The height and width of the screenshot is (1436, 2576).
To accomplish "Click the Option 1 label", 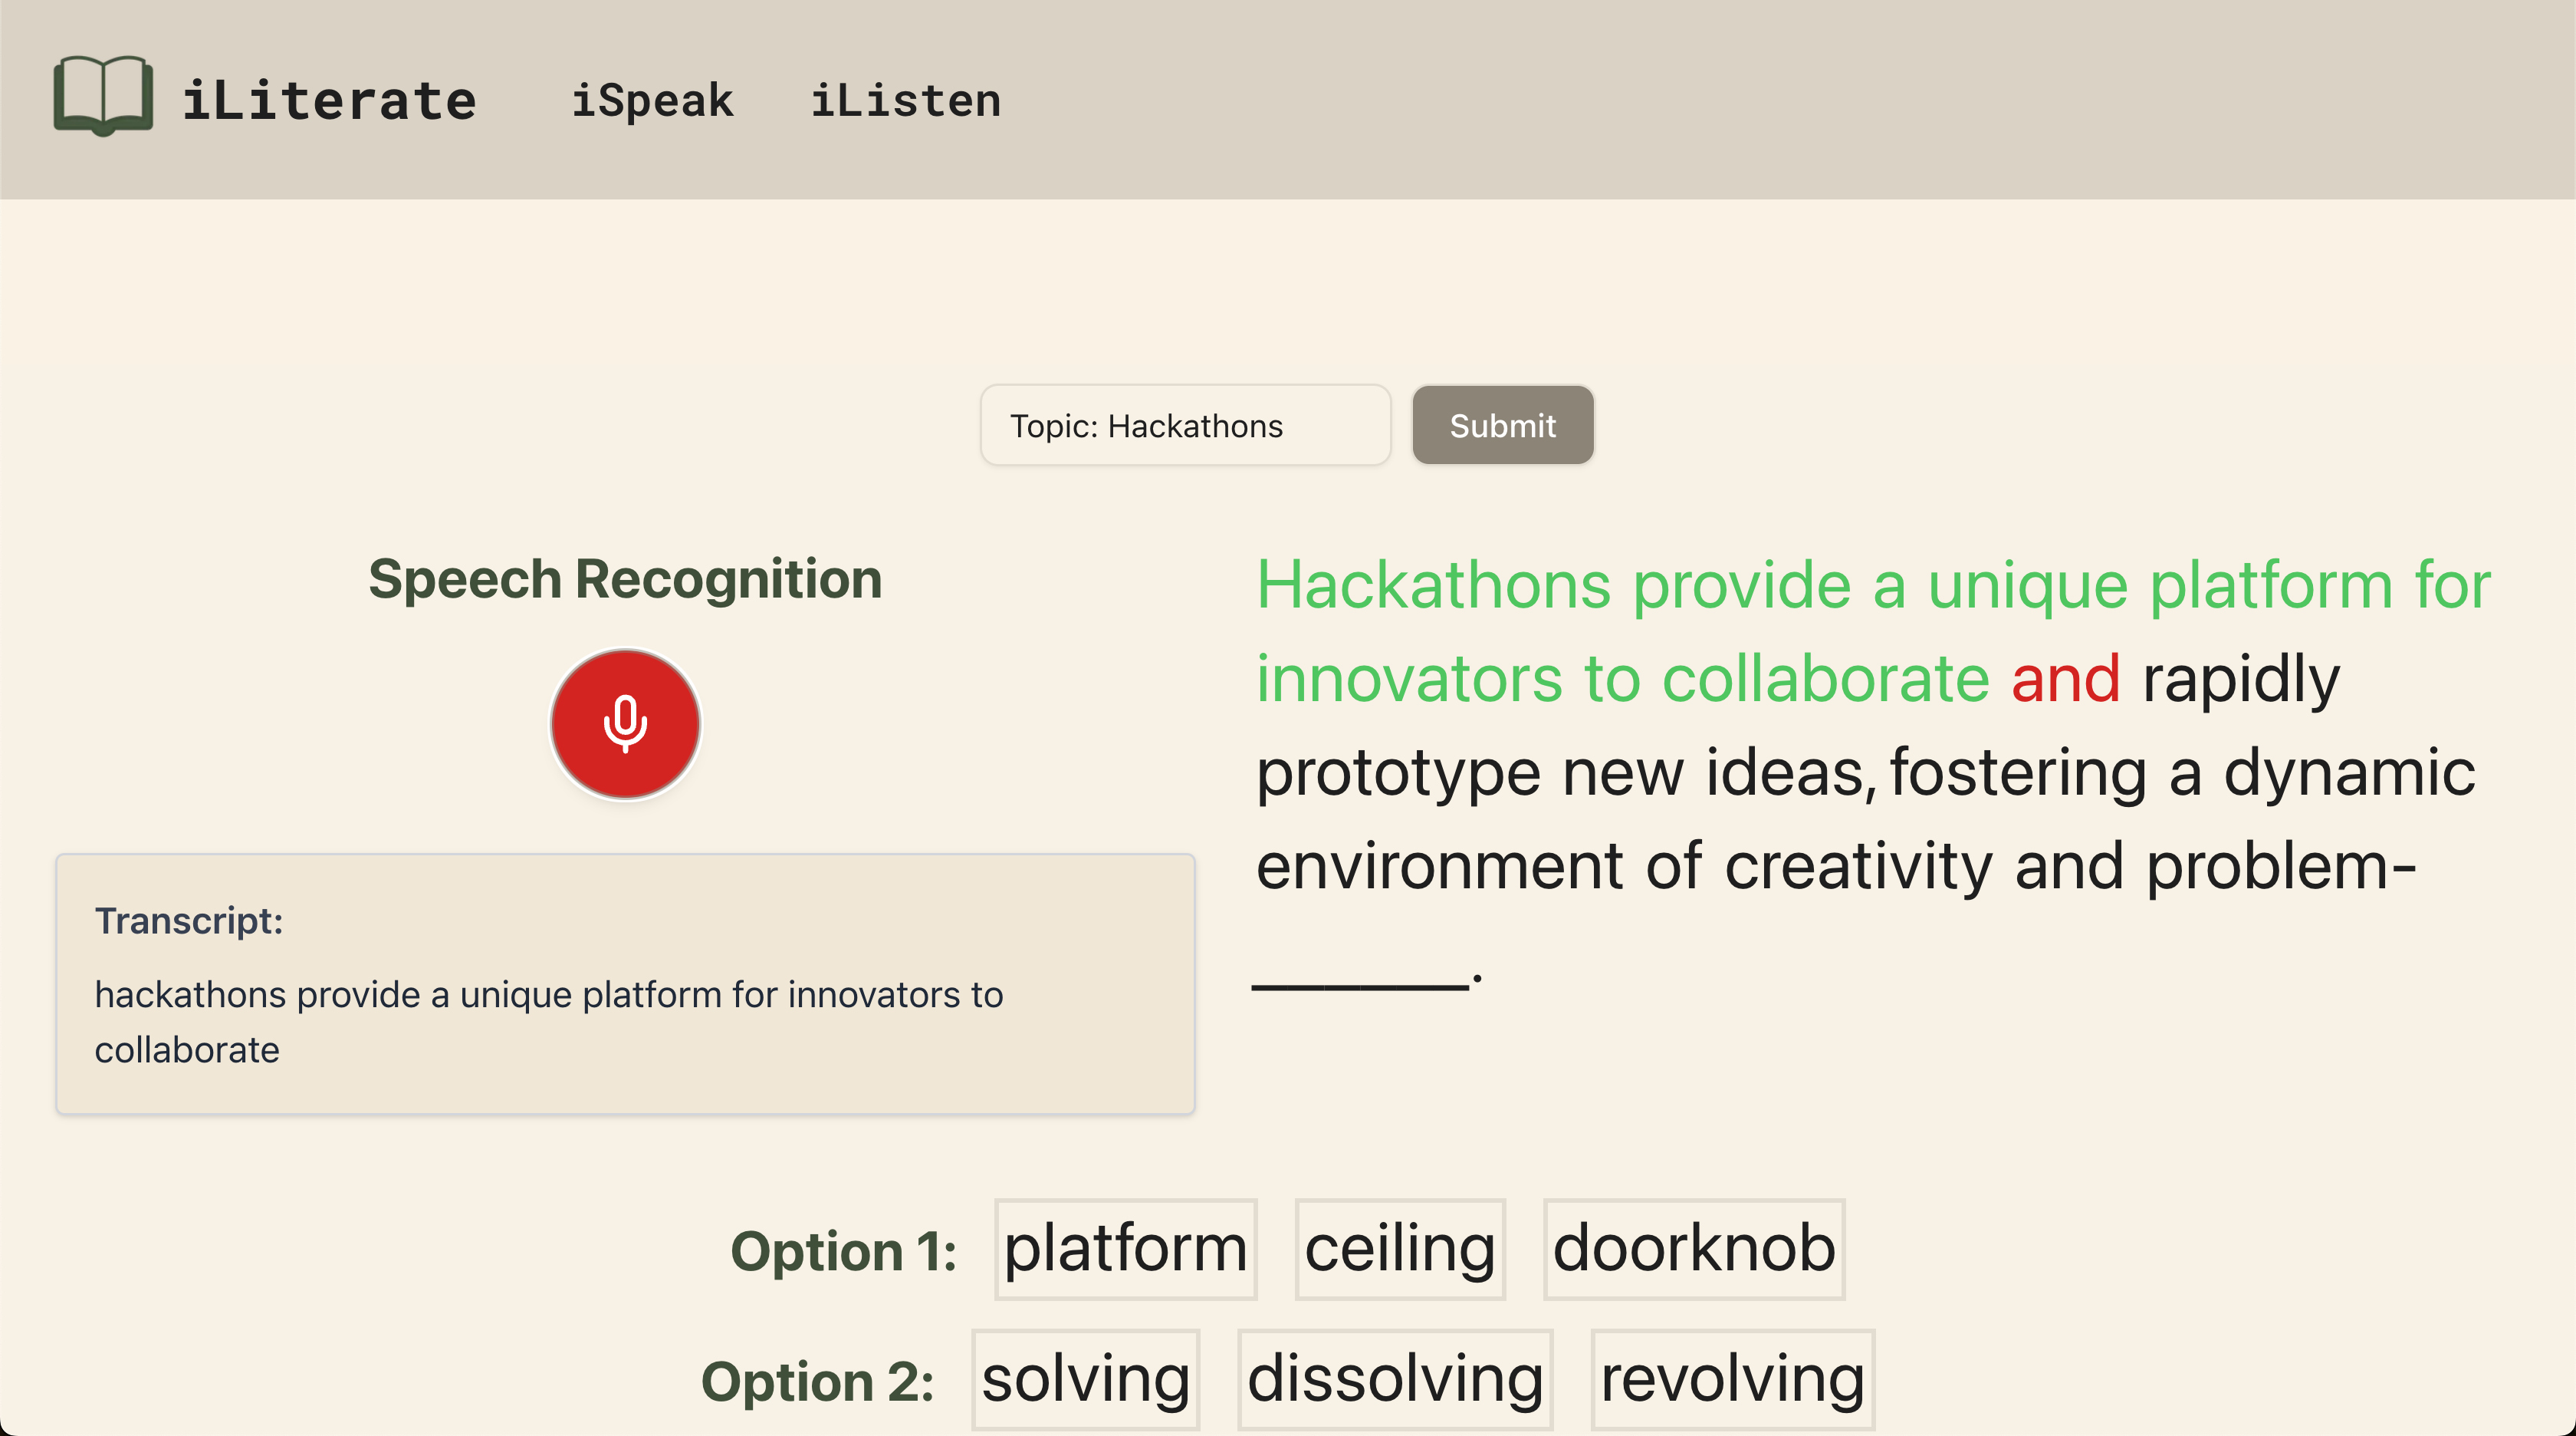I will 843,1251.
